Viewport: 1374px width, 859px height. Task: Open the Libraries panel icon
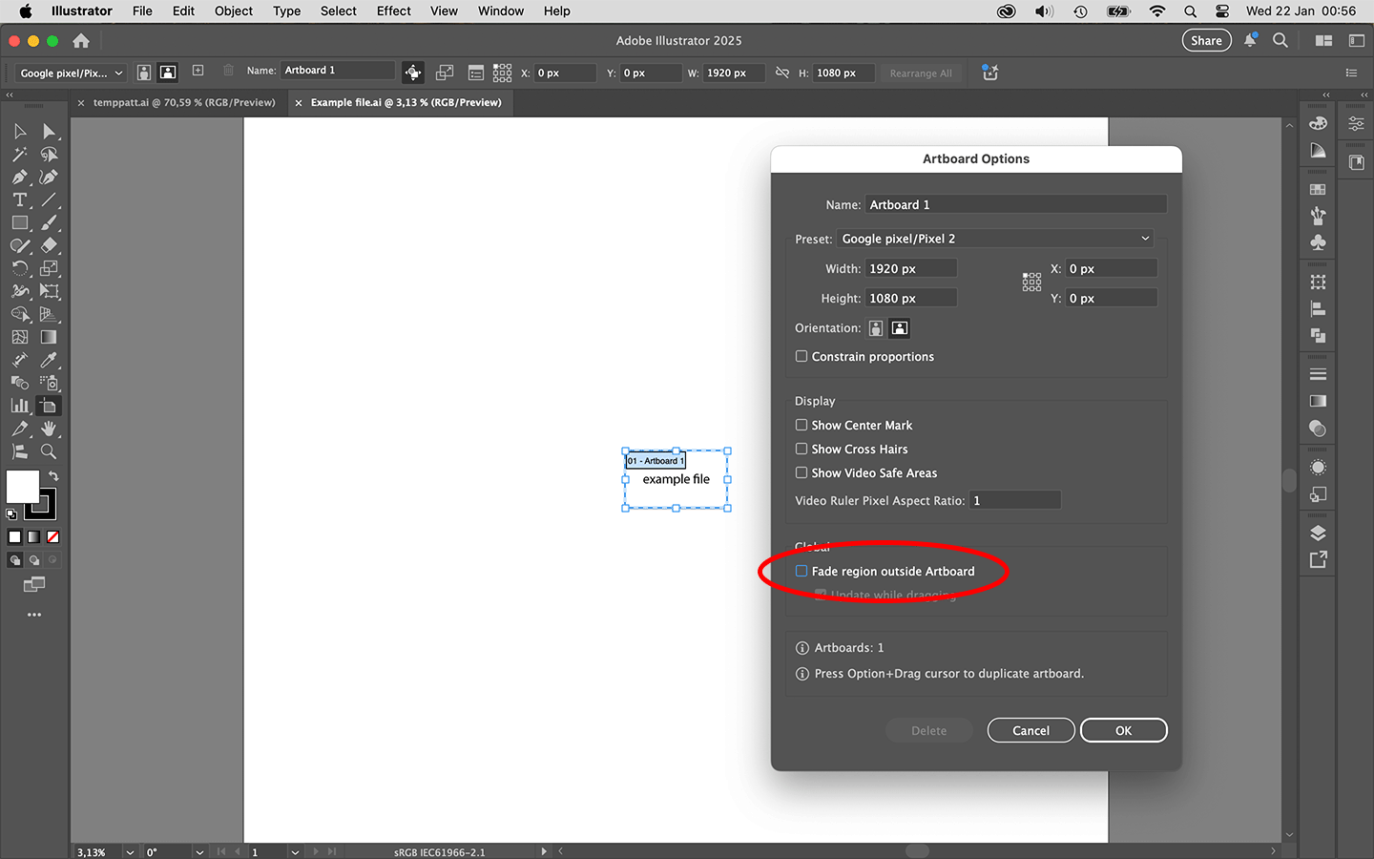(1356, 160)
